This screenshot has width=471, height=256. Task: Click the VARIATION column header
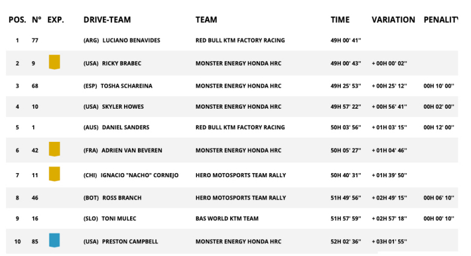click(x=393, y=20)
